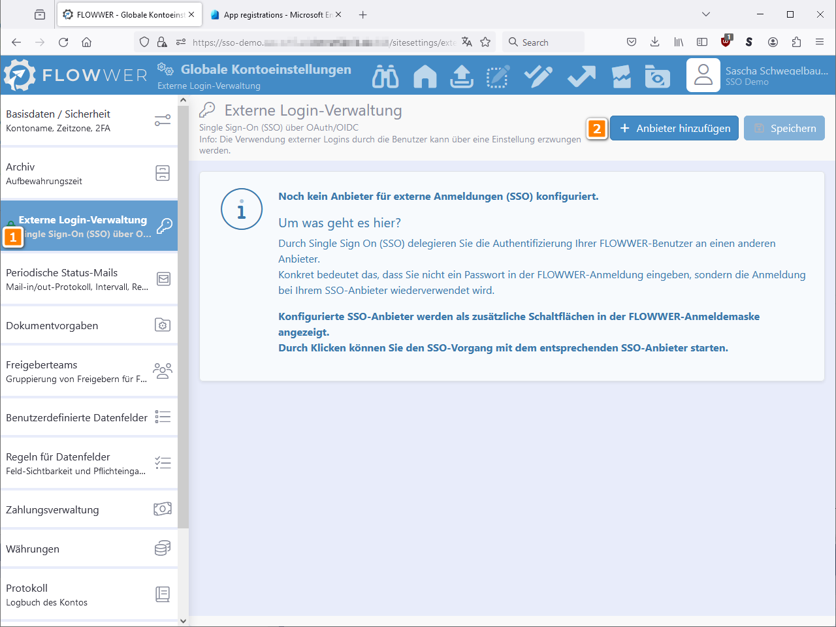Viewport: 836px width, 627px height.
Task: Select Periodische Status-Mails menu entry
Action: point(89,280)
